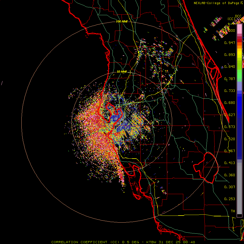Image resolution: width=244 pixels, height=244 pixels.
Task: Select the 1.000 value on the color scale
Action: tap(230, 30)
